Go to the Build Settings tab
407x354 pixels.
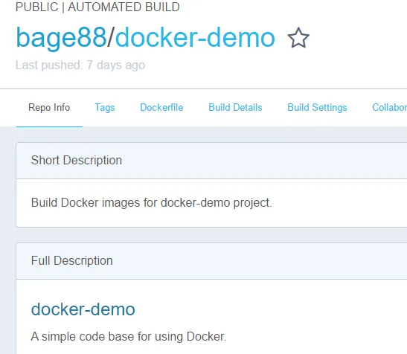[317, 107]
